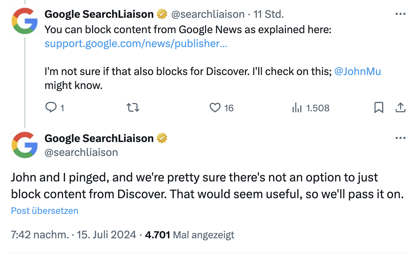Open the three-dot menu on the second tweet
This screenshot has height=254, width=415.
point(400,137)
